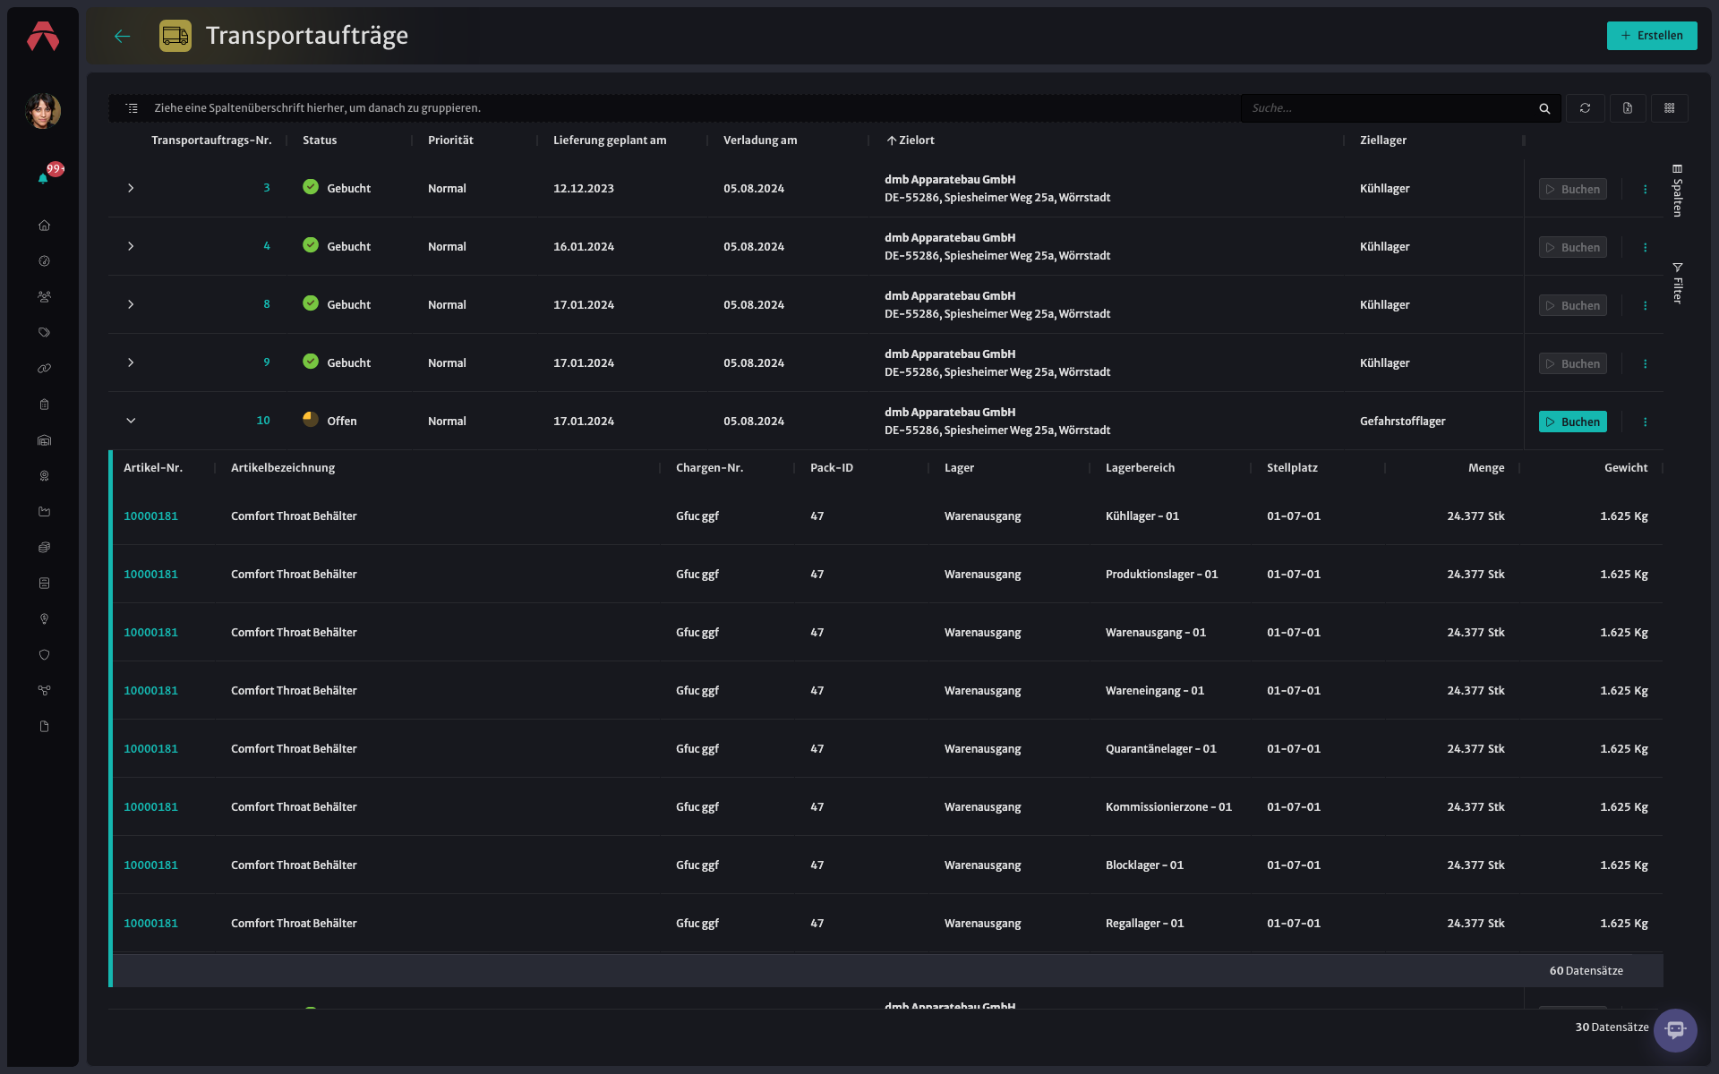Click the app logo at top left
The height and width of the screenshot is (1074, 1719).
43,37
